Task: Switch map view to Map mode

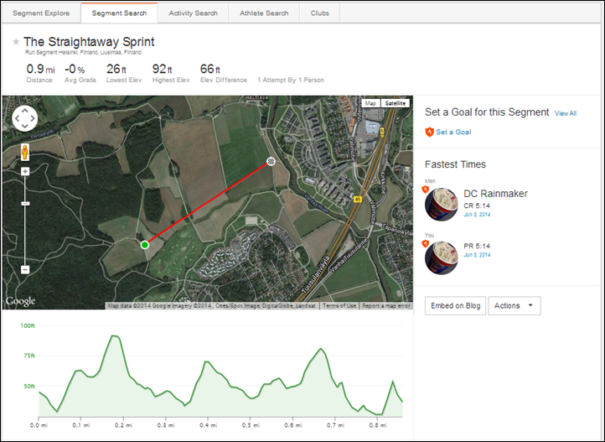Action: point(370,103)
